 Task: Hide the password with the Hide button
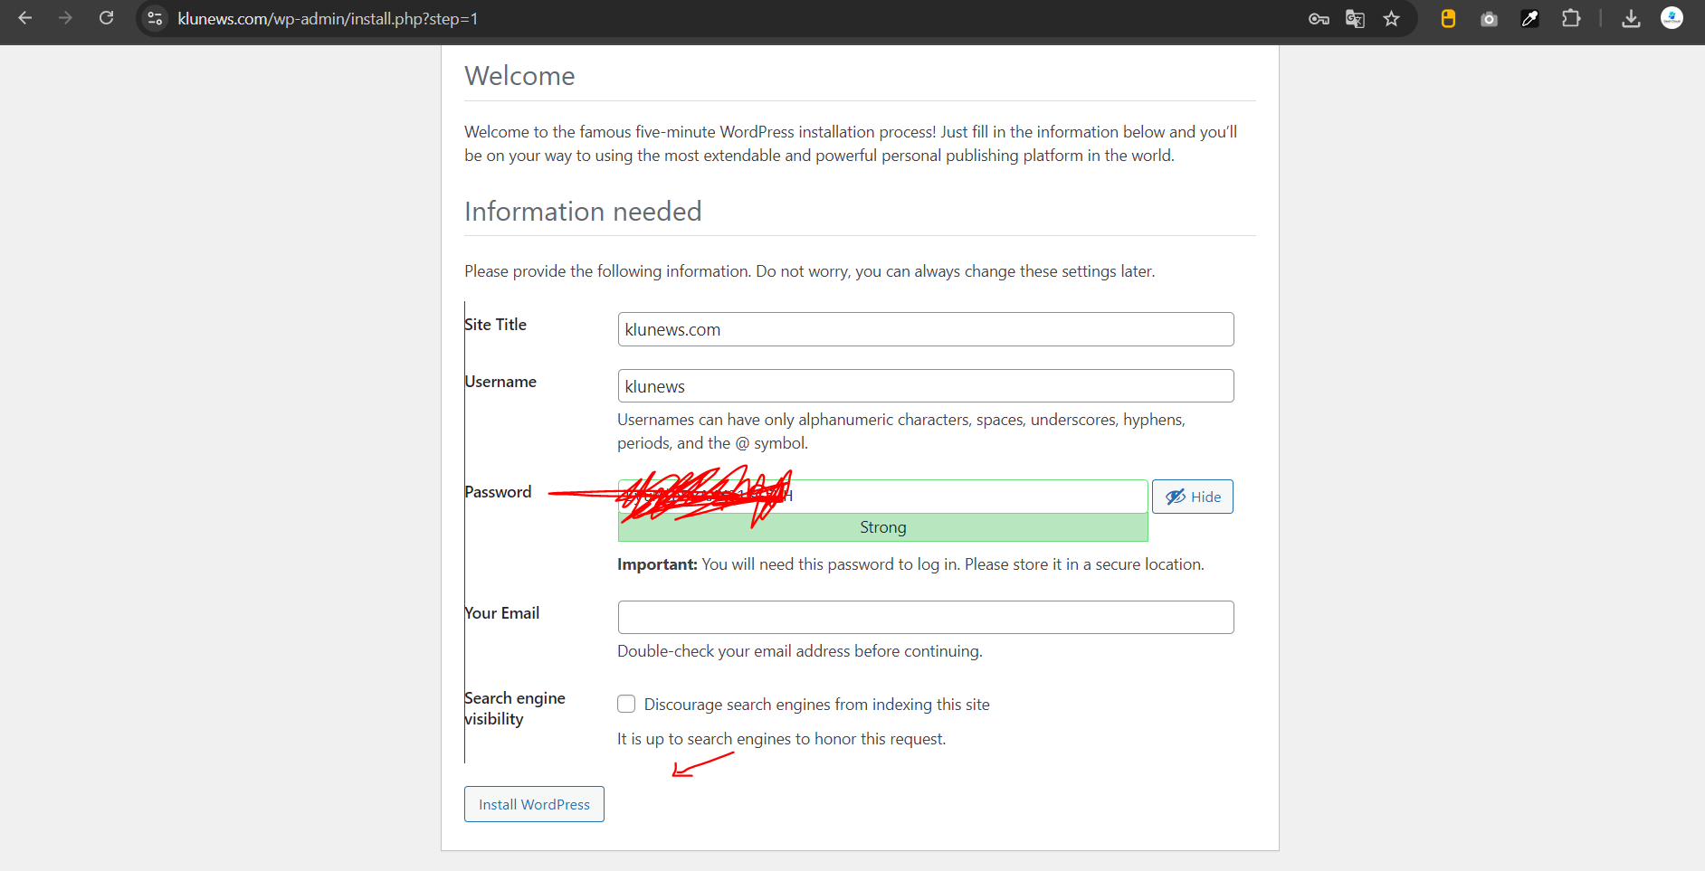(1193, 497)
